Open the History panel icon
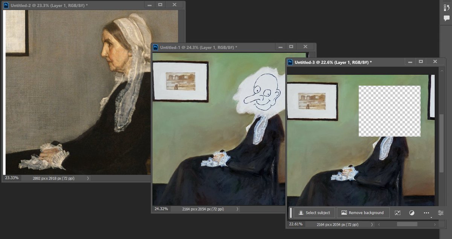Screen dimensions: 452x239 pyautogui.click(x=446, y=7)
